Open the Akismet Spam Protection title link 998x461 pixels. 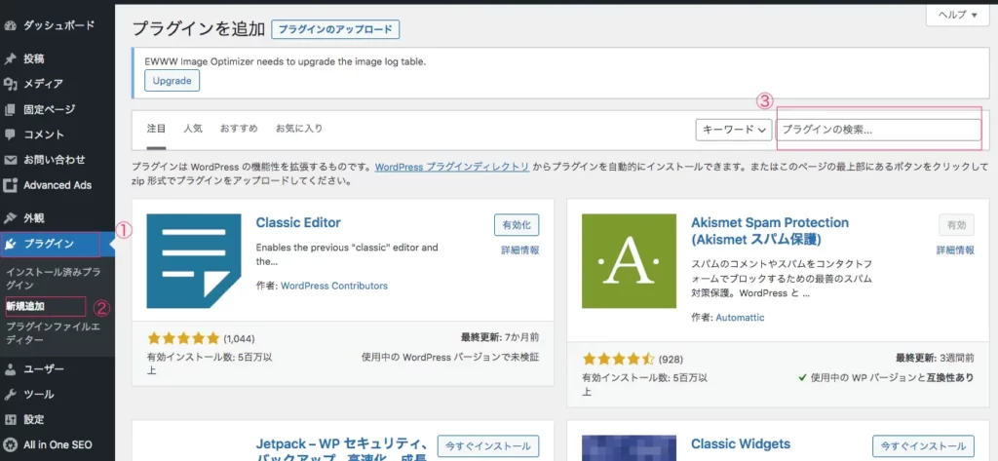770,231
